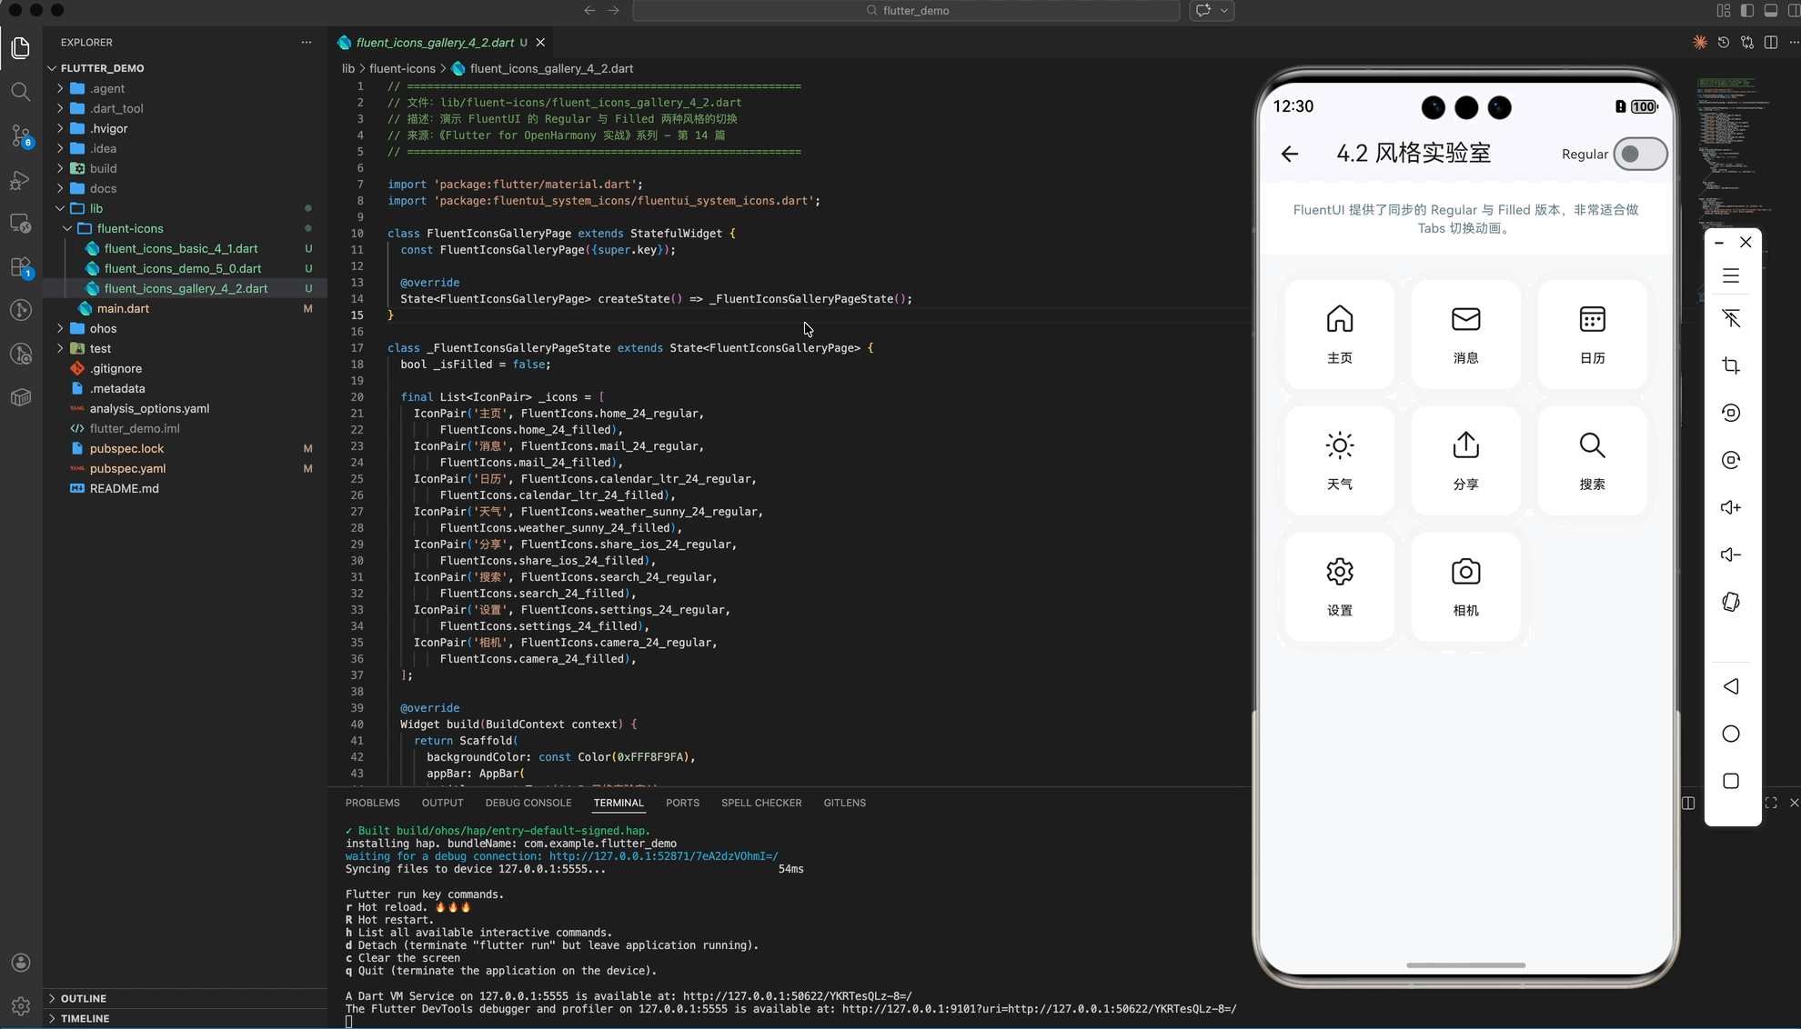Open the debug connection URL link
1801x1029 pixels.
point(663,856)
